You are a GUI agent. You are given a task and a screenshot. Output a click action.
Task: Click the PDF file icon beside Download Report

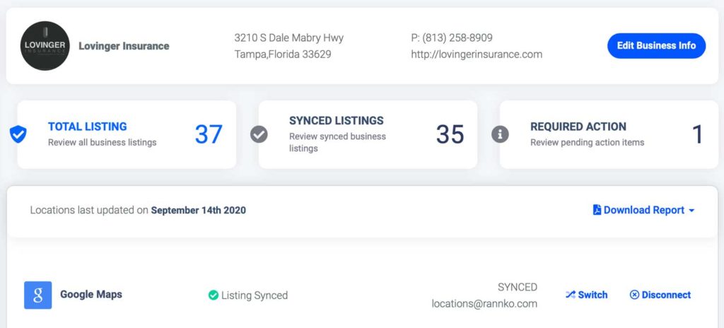(x=597, y=210)
